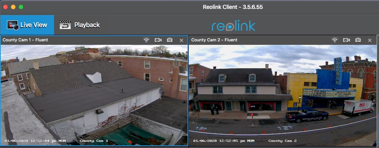Click the Reolink logo
The height and width of the screenshot is (148, 379).
point(233,26)
